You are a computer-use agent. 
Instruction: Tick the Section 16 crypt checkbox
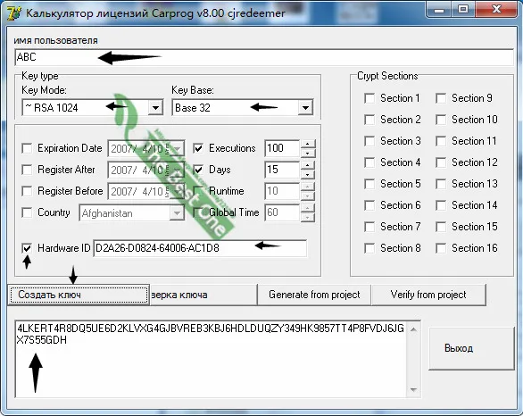441,248
